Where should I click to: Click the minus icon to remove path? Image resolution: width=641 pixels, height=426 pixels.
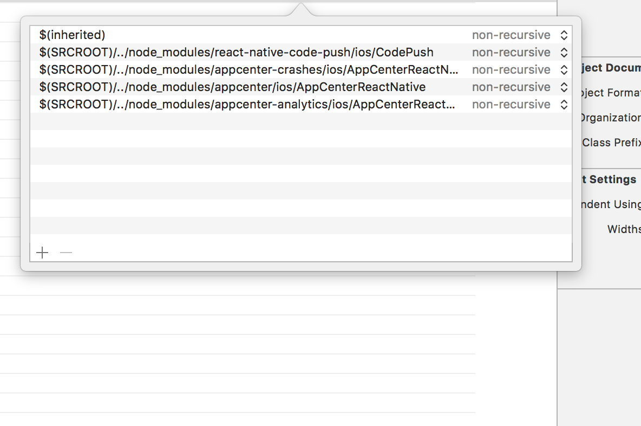coord(66,253)
